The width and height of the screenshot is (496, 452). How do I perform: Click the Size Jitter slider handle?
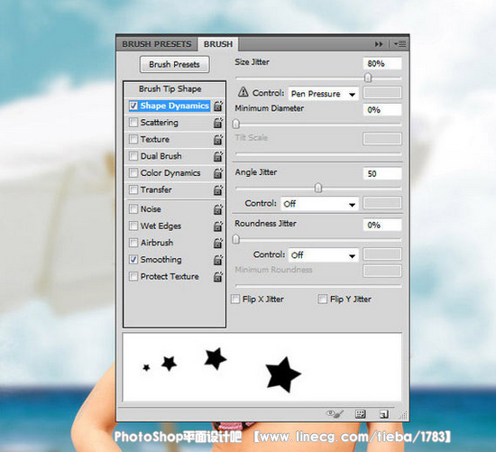tap(368, 78)
